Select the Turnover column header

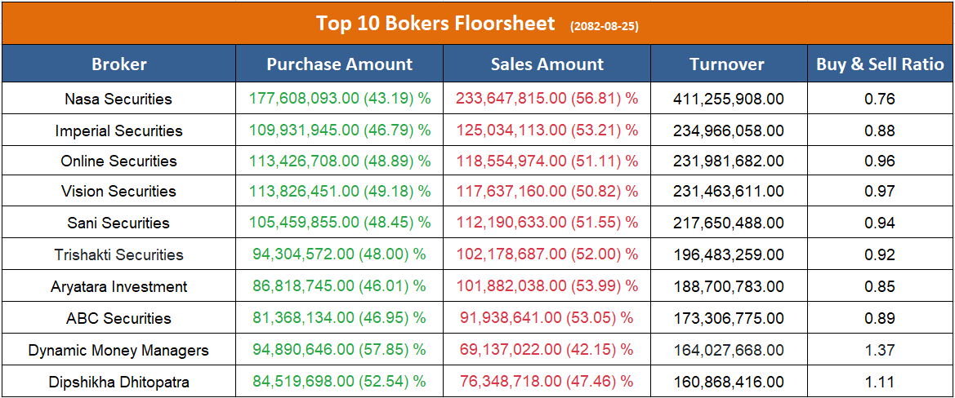coord(727,64)
